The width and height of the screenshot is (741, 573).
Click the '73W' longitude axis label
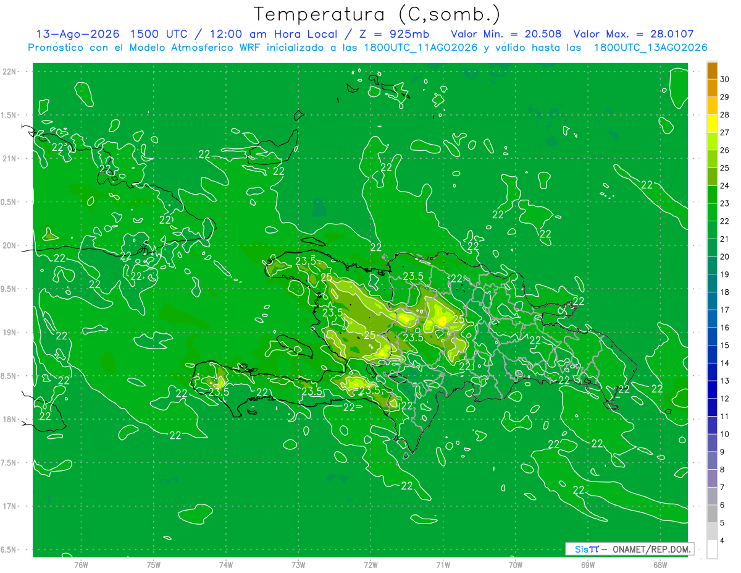[x=298, y=564]
